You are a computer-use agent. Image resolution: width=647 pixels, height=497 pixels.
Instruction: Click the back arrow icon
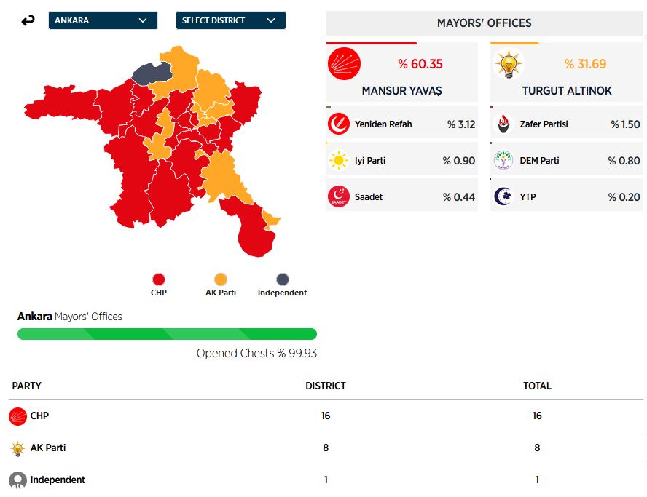pyautogui.click(x=28, y=20)
